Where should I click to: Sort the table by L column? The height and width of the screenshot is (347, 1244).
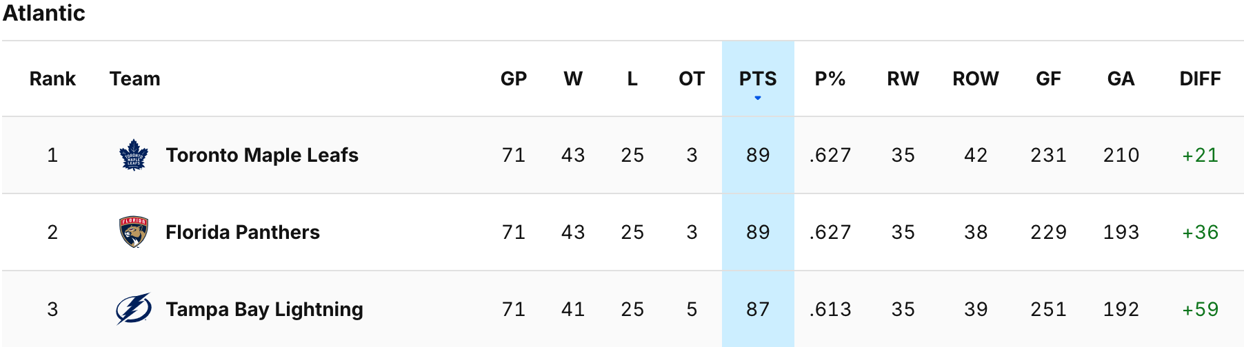632,78
